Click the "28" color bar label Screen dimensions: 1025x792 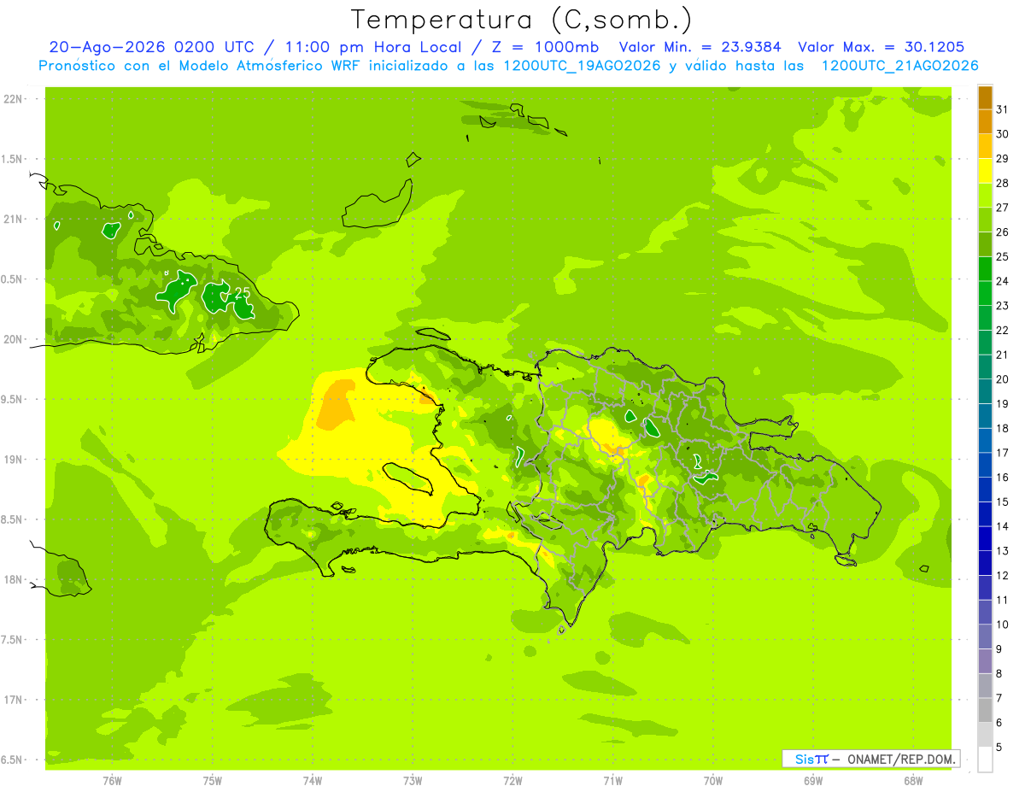click(1003, 183)
